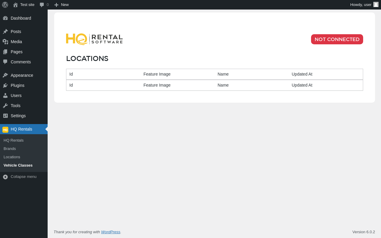Click the Users person icon
The width and height of the screenshot is (381, 238).
point(5,95)
